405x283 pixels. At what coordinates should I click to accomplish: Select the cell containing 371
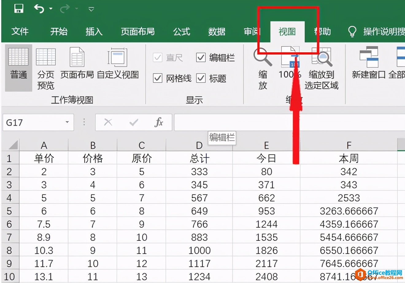[x=266, y=185]
